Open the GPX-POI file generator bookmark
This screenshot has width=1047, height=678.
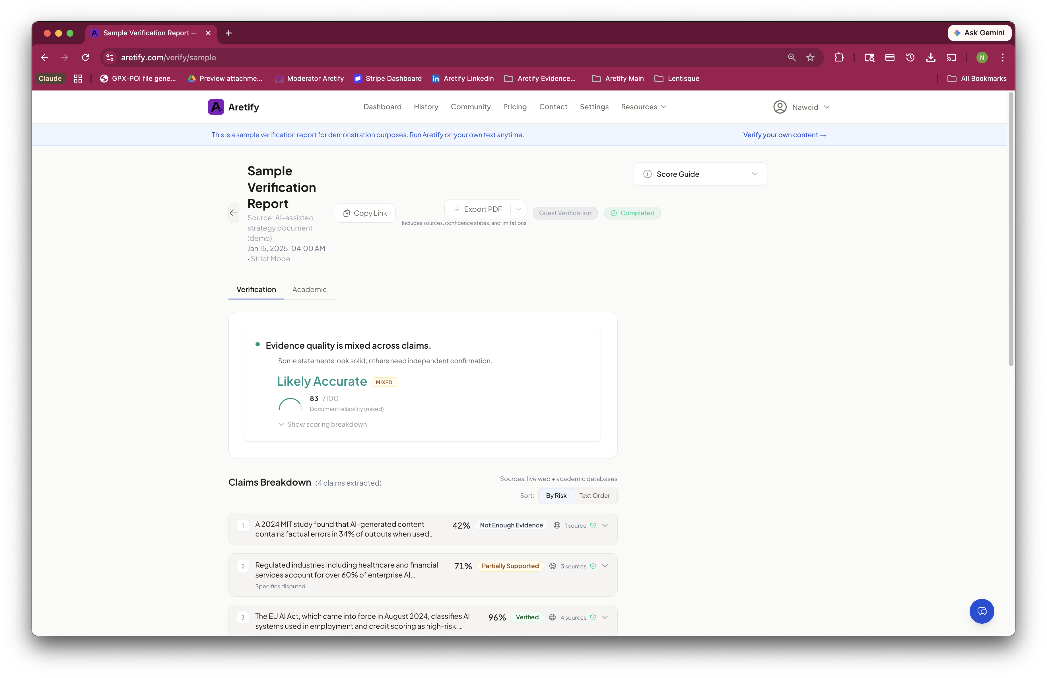tap(138, 78)
